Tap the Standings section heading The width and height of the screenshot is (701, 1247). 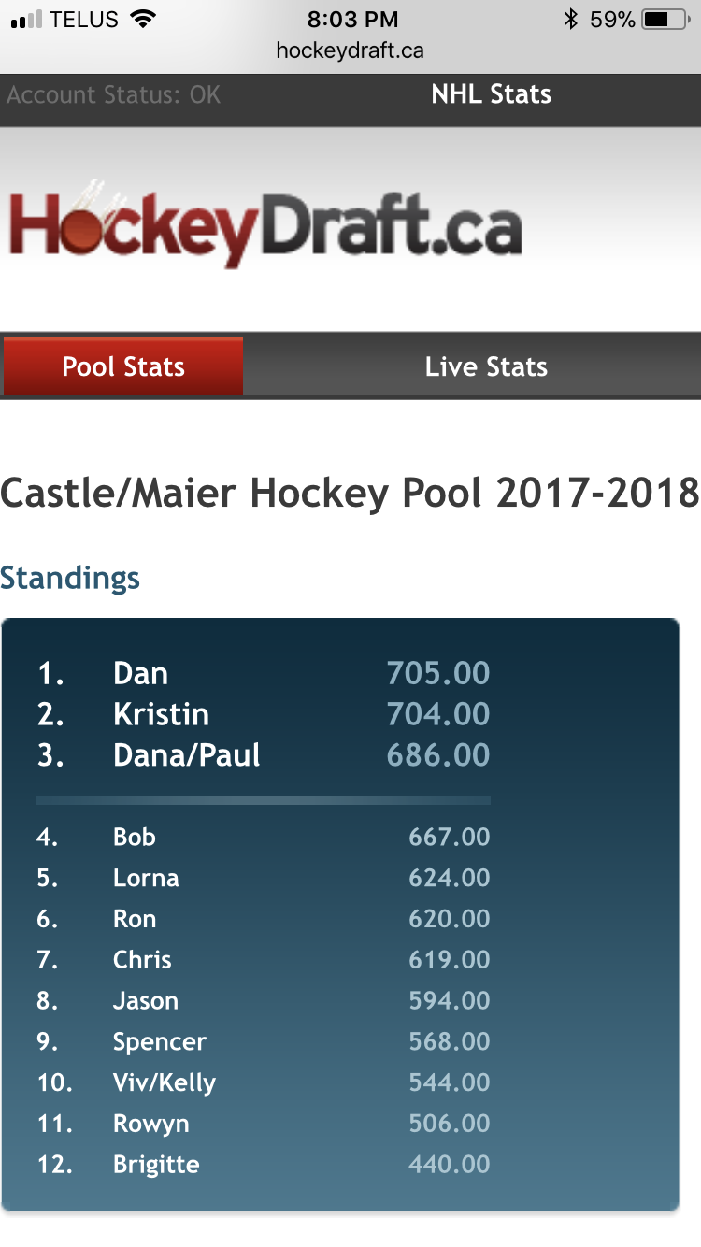point(70,578)
